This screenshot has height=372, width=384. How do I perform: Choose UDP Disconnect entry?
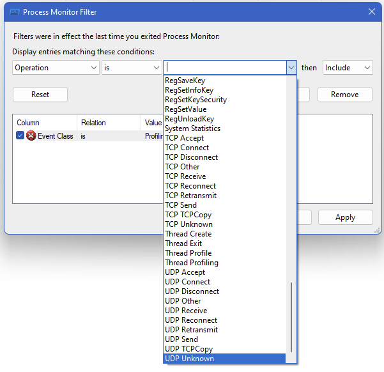[224, 291]
